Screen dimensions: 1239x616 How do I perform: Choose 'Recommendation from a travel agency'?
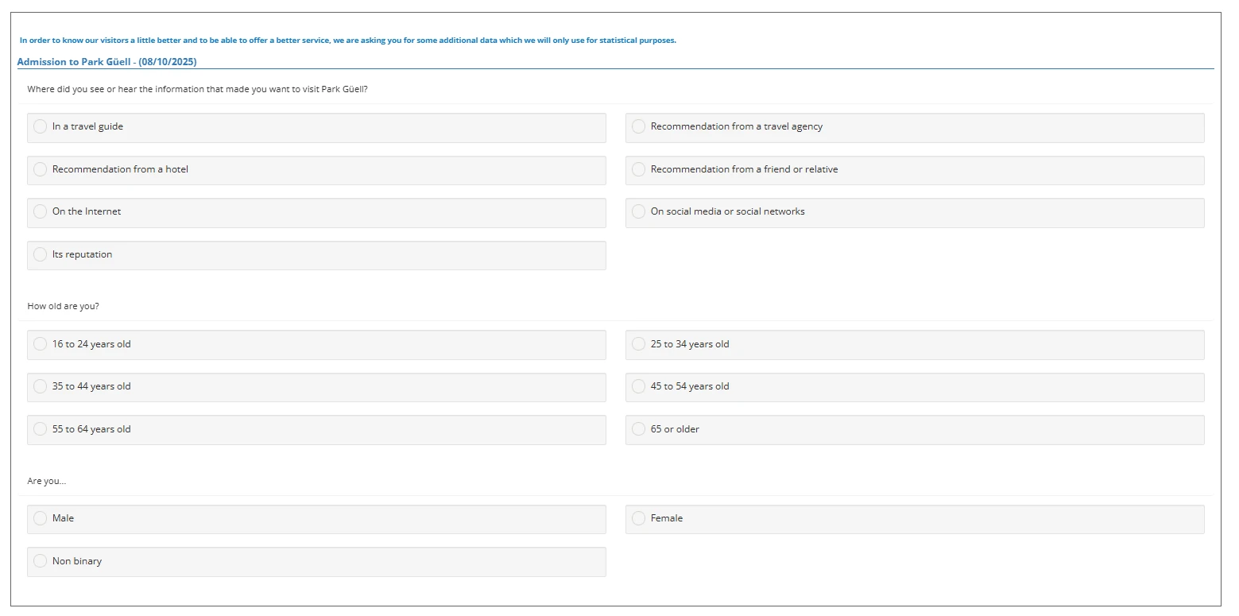click(x=638, y=127)
